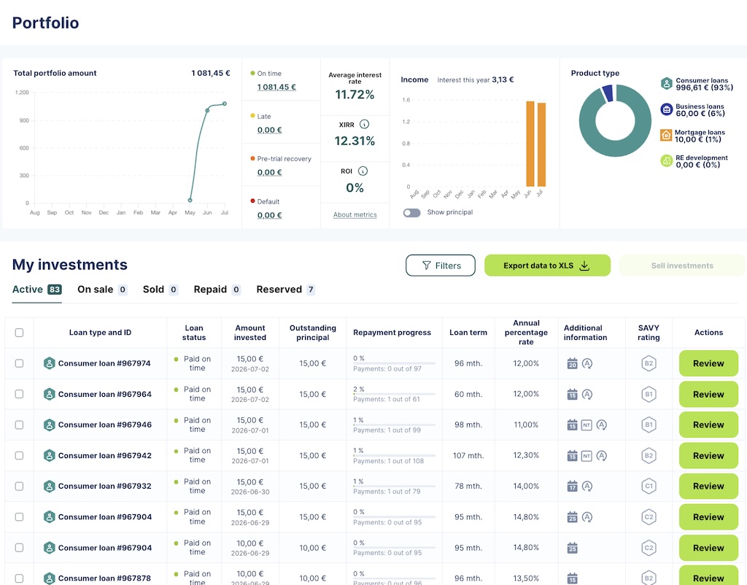Viewport: 747px width, 585px height.
Task: Click the B1 rating hexagon for loan #967946
Action: pyautogui.click(x=649, y=425)
